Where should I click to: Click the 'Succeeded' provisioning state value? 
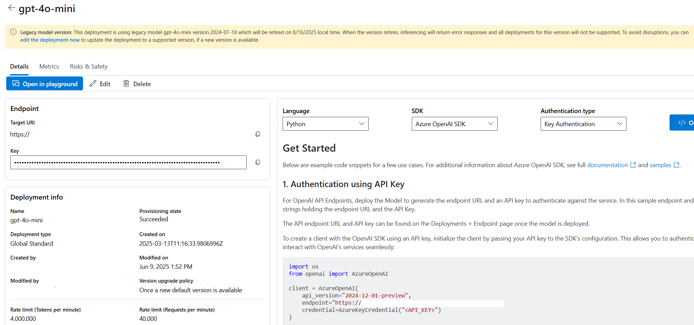point(154,219)
